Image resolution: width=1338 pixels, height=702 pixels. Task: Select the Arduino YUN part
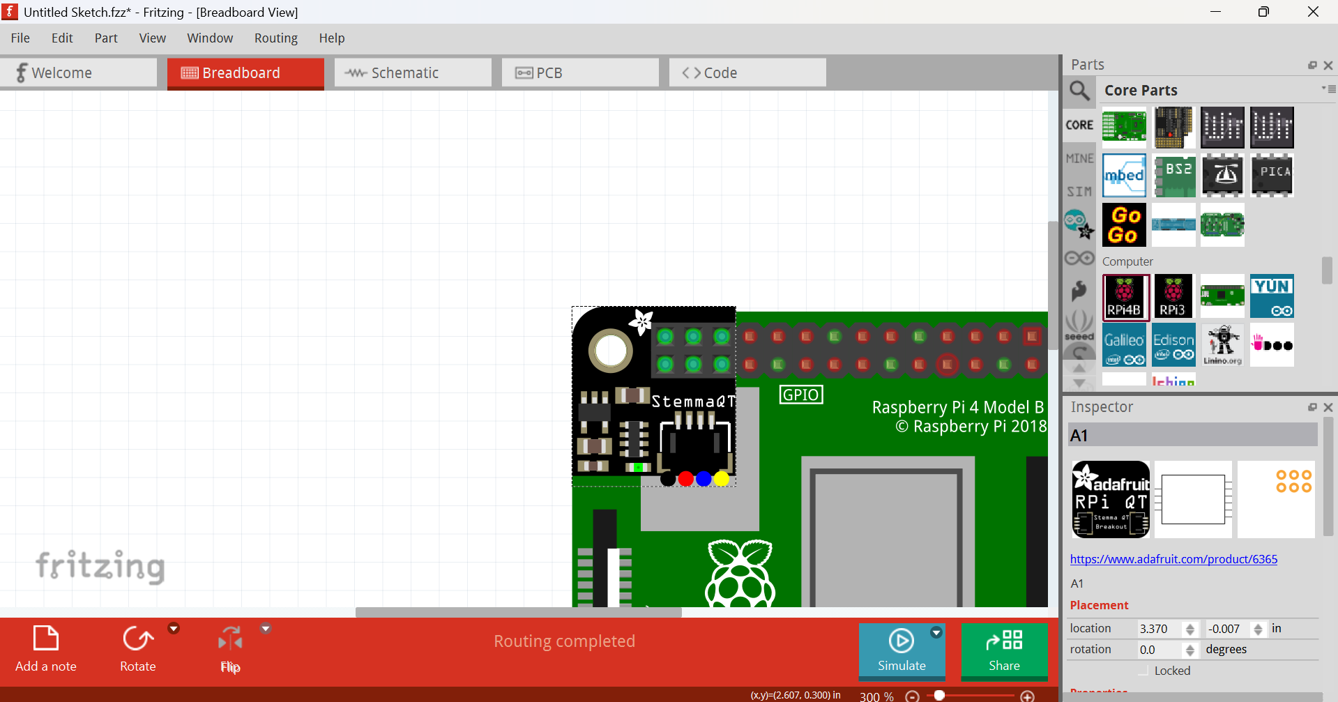[x=1272, y=296]
